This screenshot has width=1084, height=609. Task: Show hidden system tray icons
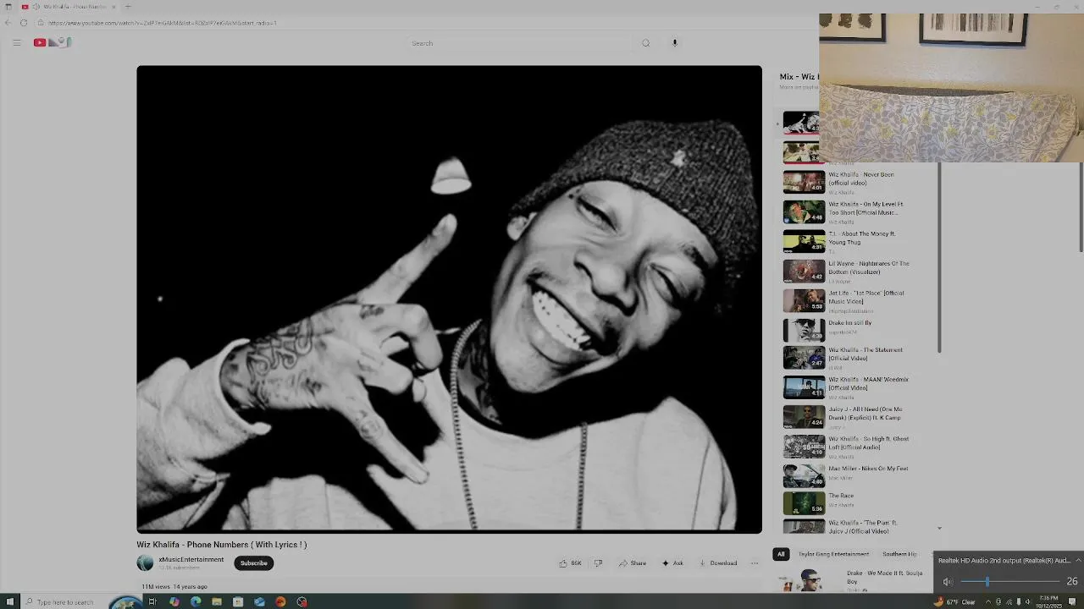point(987,602)
